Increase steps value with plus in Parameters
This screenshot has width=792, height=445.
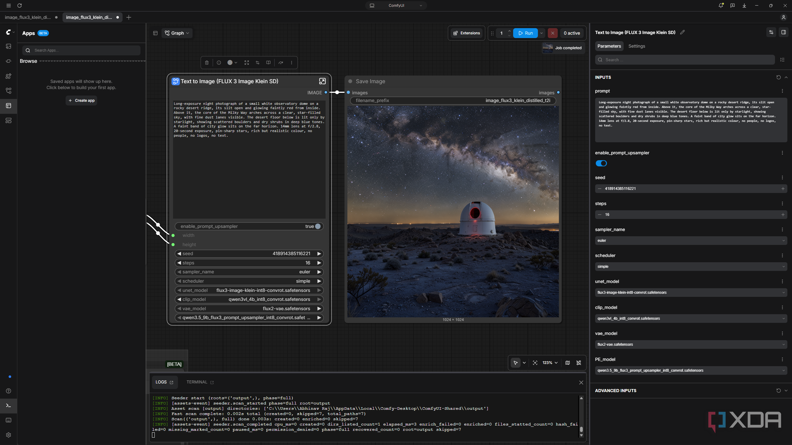[783, 215]
